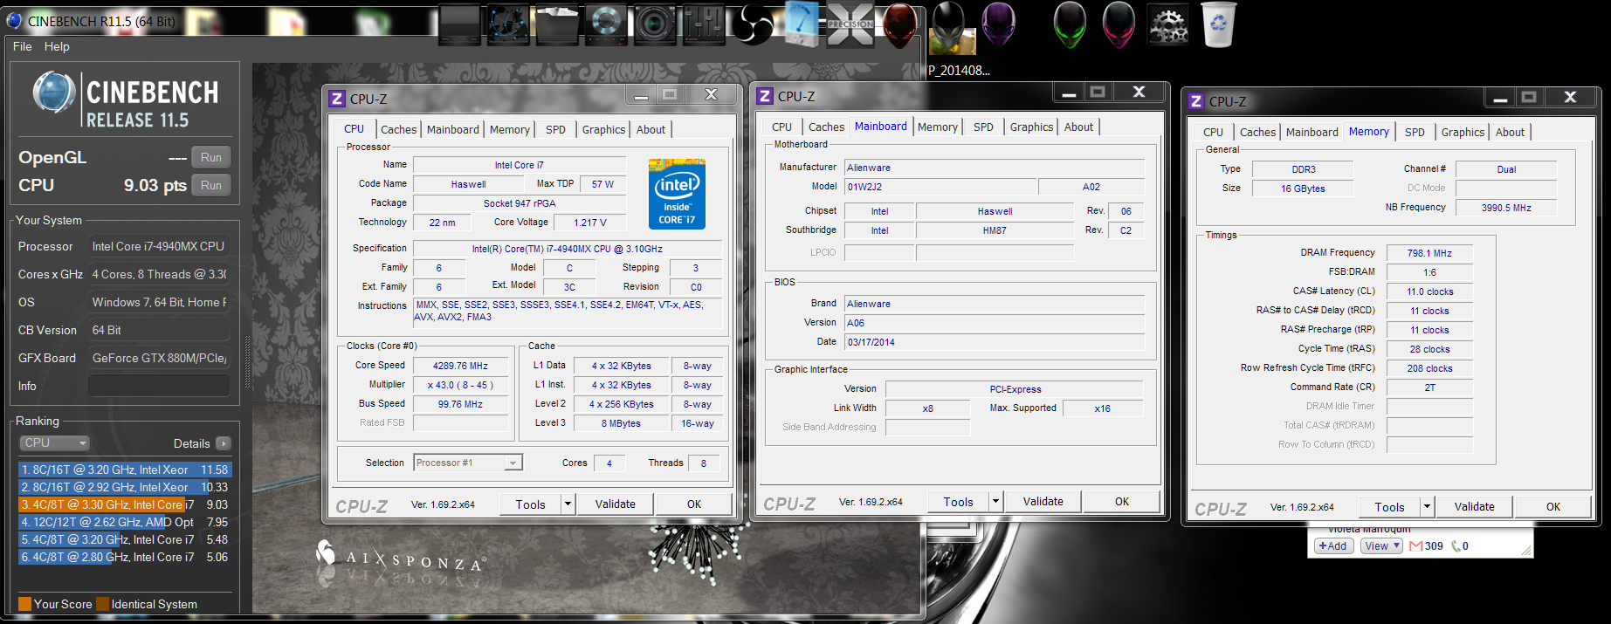Run the CPU benchmark

tap(211, 185)
